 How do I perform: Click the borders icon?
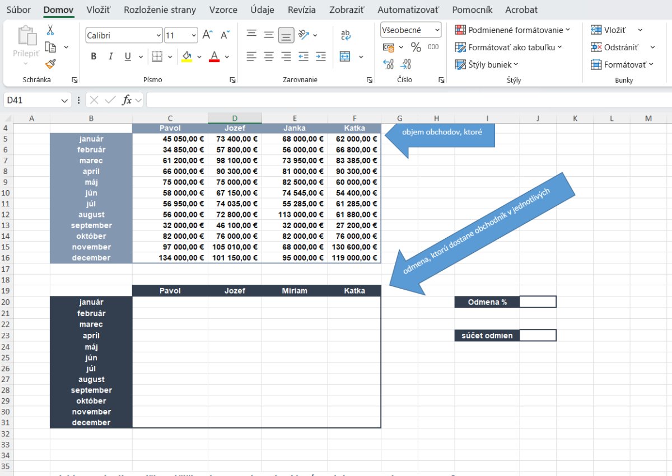click(x=157, y=56)
